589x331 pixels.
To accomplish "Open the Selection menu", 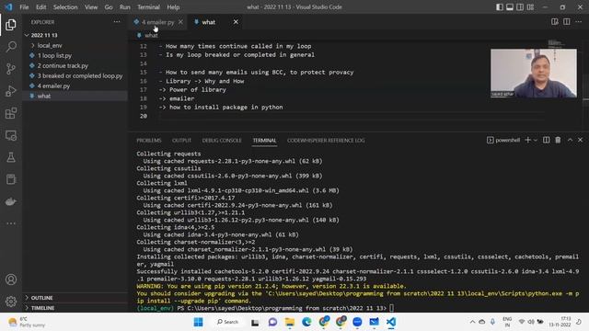I will click(x=65, y=7).
